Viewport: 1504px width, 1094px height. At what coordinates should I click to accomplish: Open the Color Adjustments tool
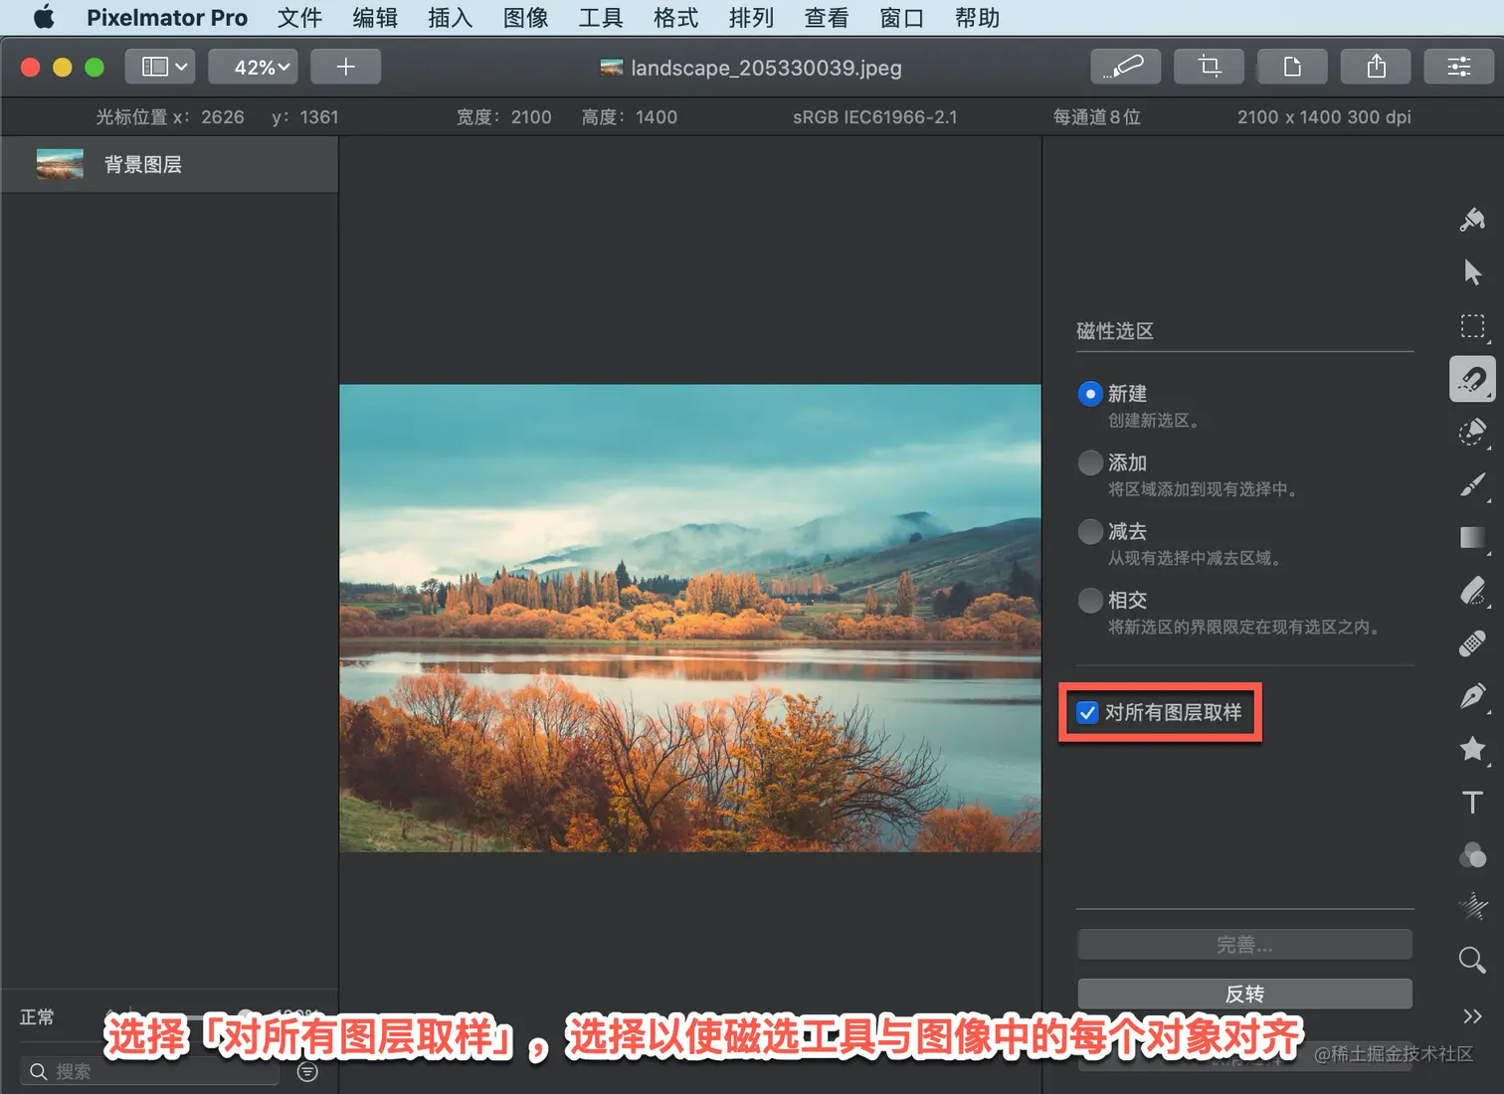click(x=1472, y=855)
